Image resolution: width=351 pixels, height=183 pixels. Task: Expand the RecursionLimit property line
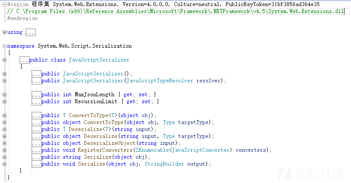[x=4, y=102]
